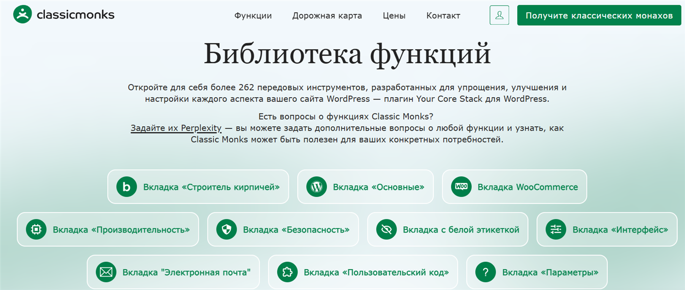Image resolution: width=685 pixels, height=290 pixels.
Task: Click the WordPress logo icon
Action: point(317,187)
